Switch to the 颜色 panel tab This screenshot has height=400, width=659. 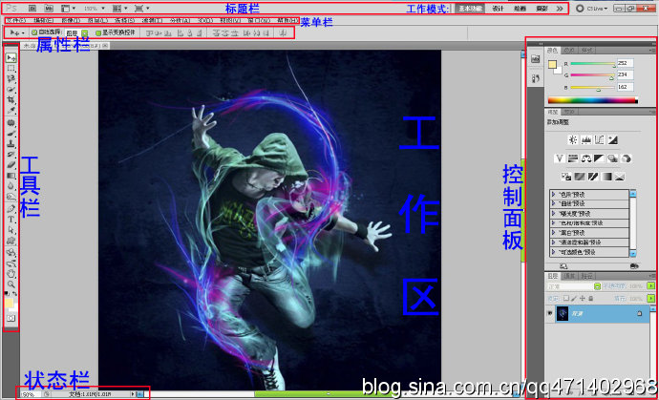pyautogui.click(x=553, y=51)
